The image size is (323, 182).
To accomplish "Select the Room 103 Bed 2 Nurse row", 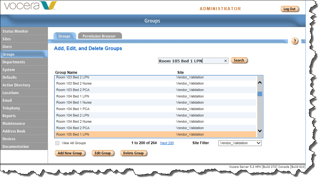I will click(156, 84).
